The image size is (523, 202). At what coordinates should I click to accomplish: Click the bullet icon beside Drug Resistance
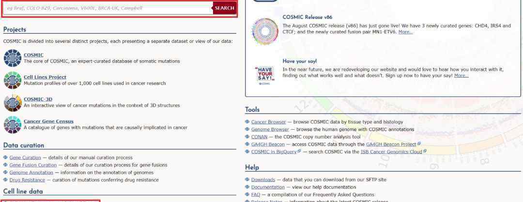(6, 180)
